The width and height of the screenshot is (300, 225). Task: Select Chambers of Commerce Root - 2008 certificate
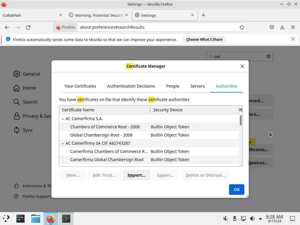149,127
